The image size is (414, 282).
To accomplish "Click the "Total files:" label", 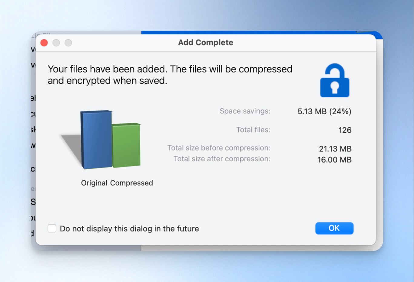I will click(x=253, y=130).
